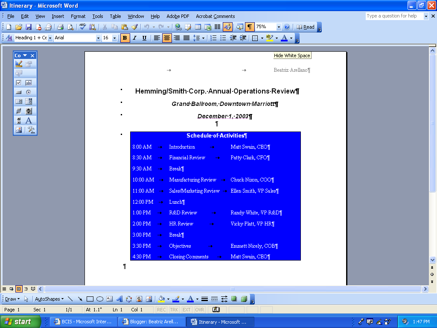Cut selection with the scissors icon
The width and height of the screenshot is (437, 328).
coord(105,27)
